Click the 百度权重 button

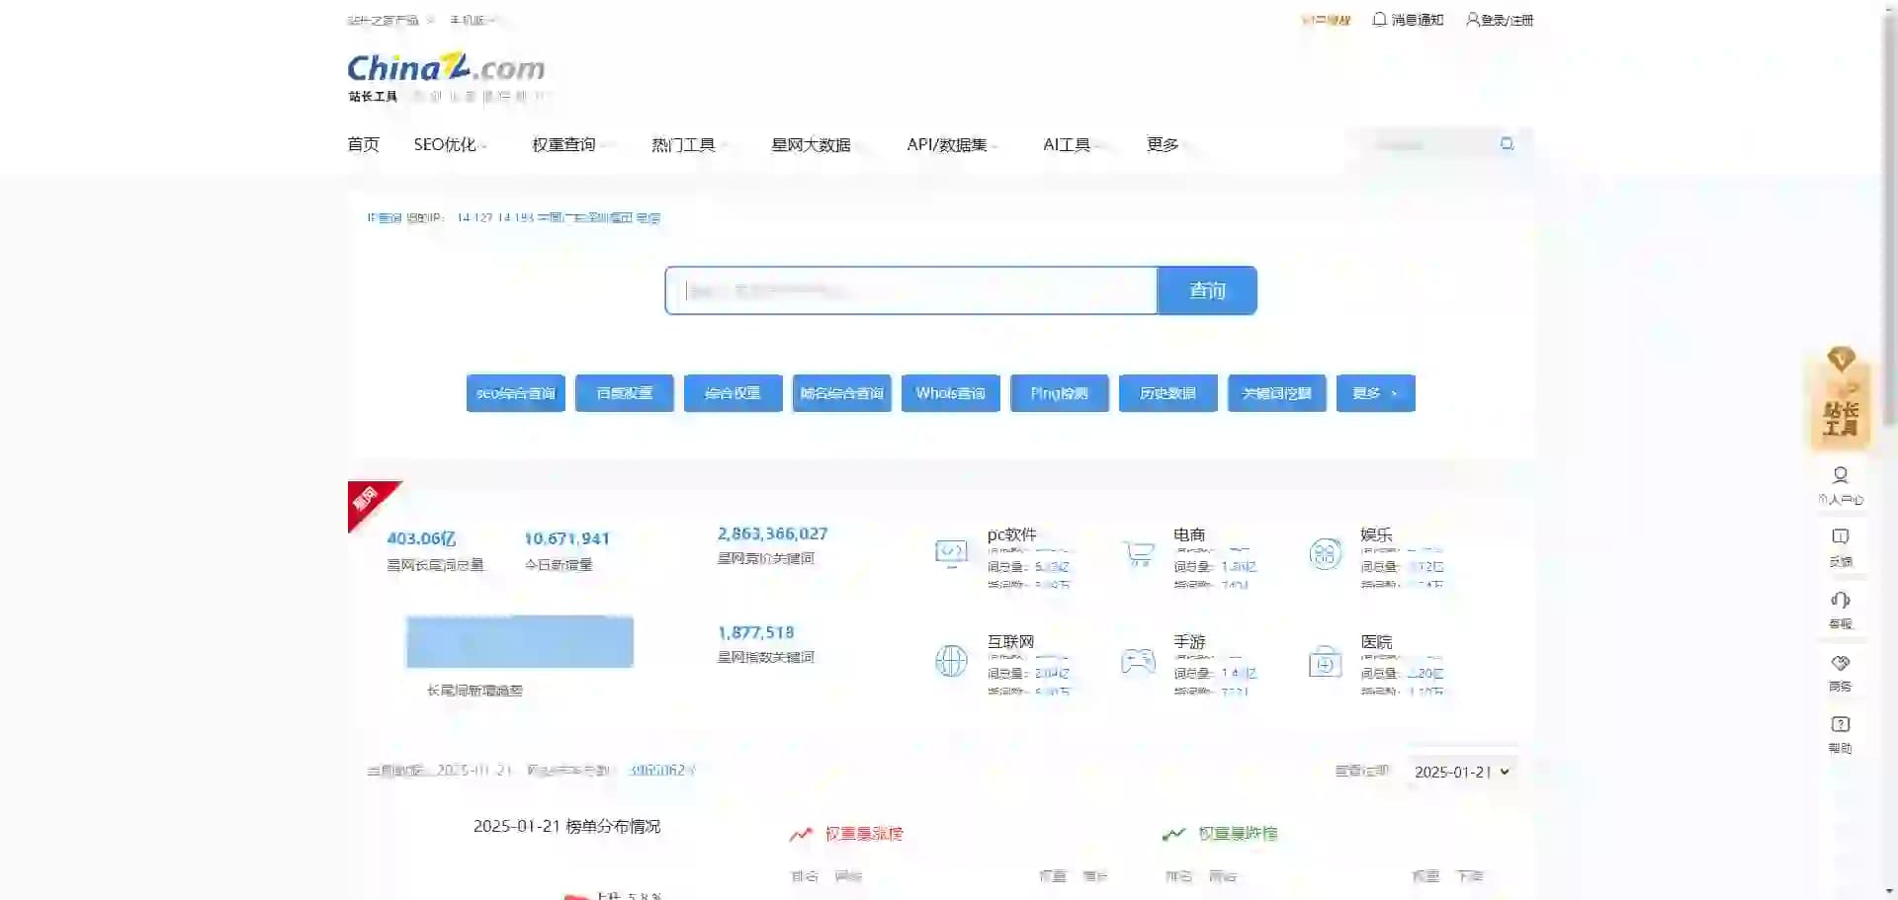tap(625, 393)
